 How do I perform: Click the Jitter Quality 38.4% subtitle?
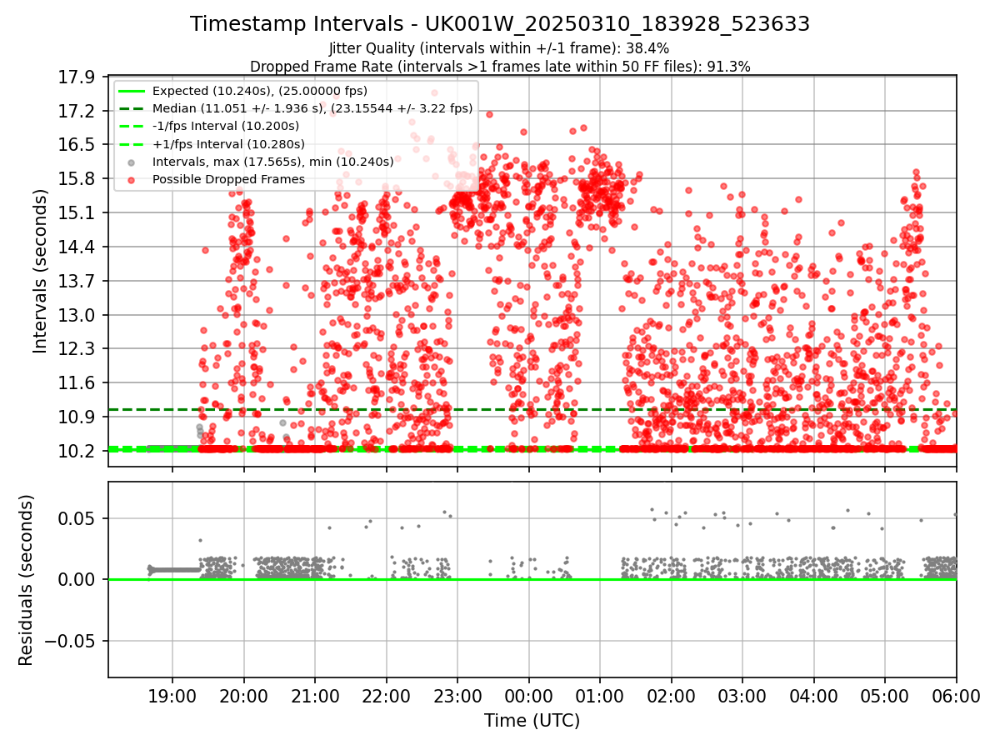(499, 49)
